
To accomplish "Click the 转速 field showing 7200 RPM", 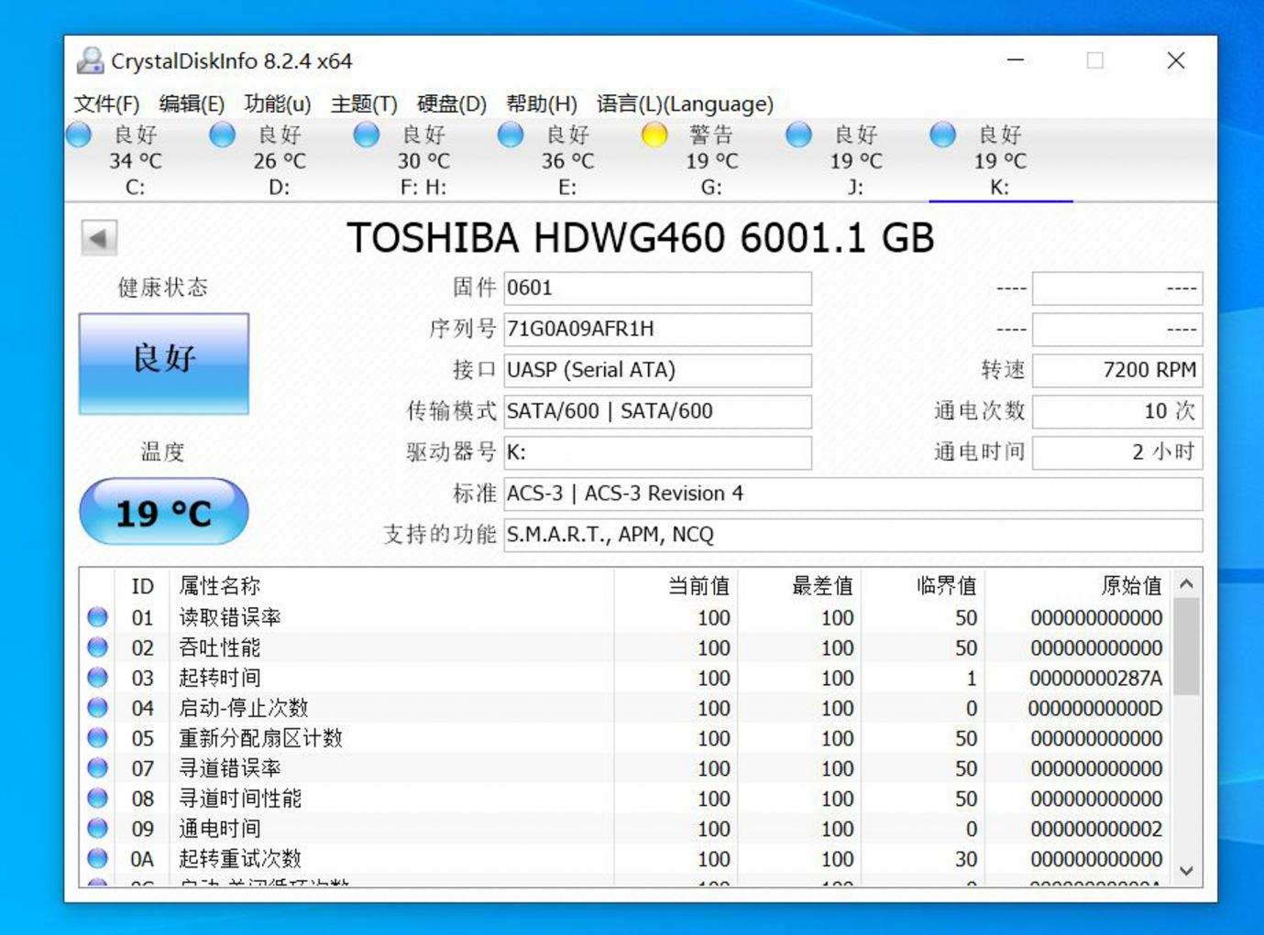I will point(1117,371).
